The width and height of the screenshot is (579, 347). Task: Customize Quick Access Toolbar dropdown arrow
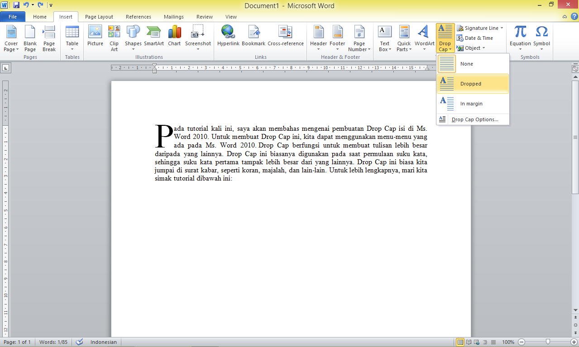coord(50,5)
